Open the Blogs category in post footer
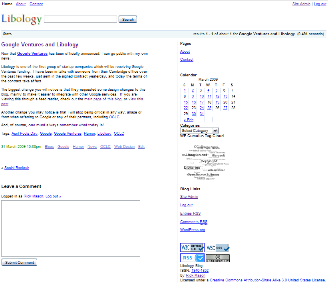The image size is (328, 285). click(49, 146)
